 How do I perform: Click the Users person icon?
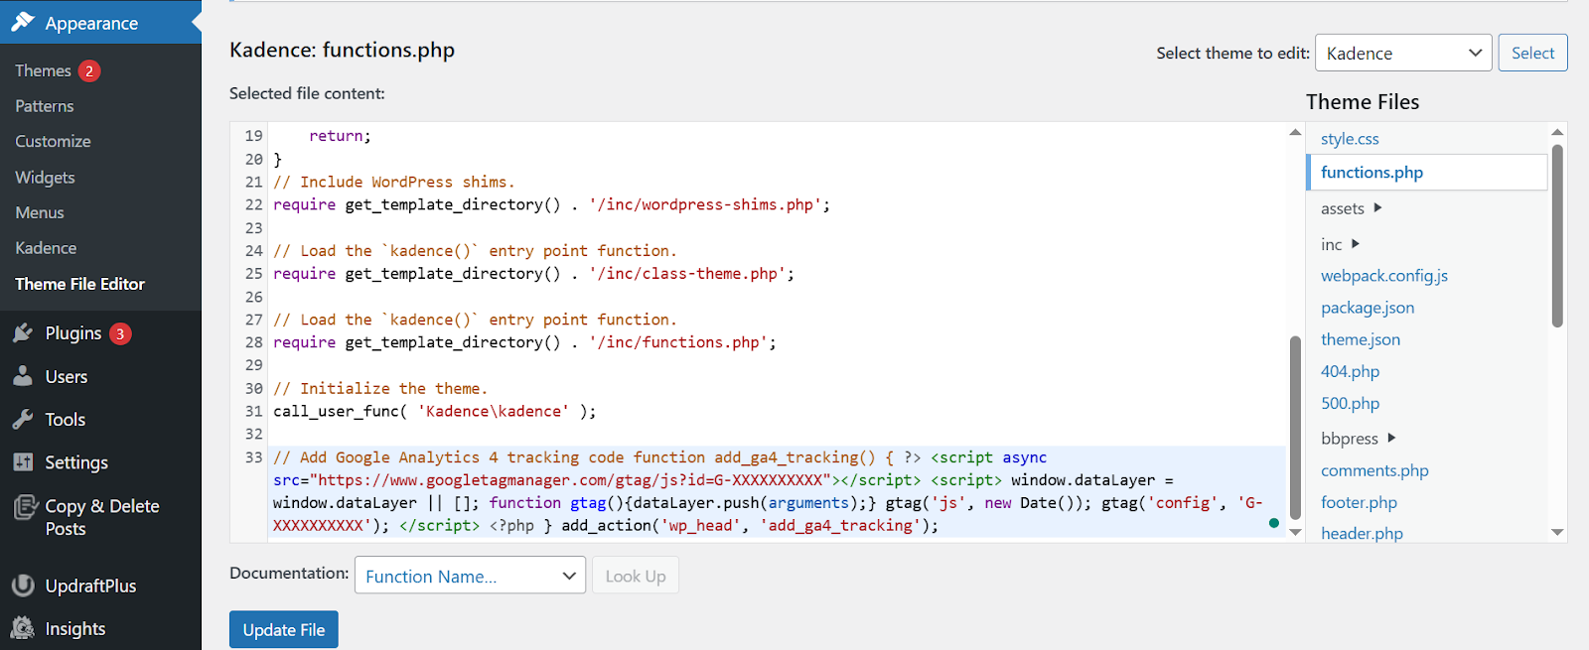23,376
